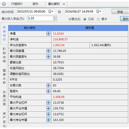Expand 最大回撤值 row plus icon
Screen dimensions: 129x129
(48, 51)
